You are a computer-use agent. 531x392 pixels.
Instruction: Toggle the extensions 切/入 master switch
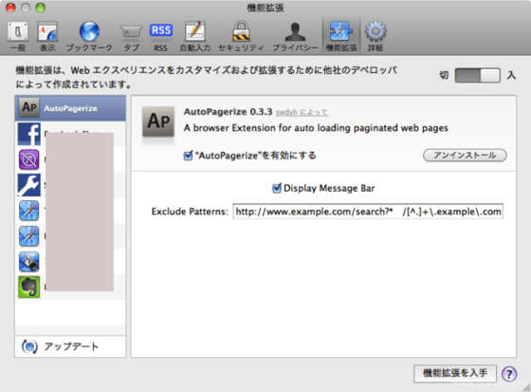478,75
